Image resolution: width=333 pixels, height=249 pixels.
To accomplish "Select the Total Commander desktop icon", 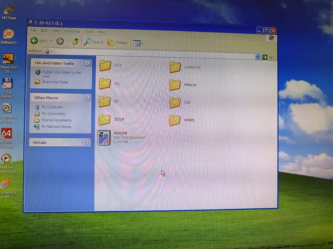I will point(7,88).
